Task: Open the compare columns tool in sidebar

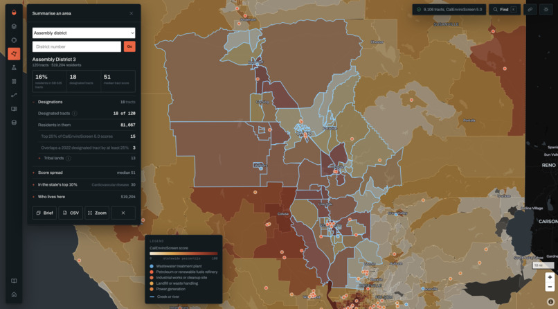Action: 14,81
